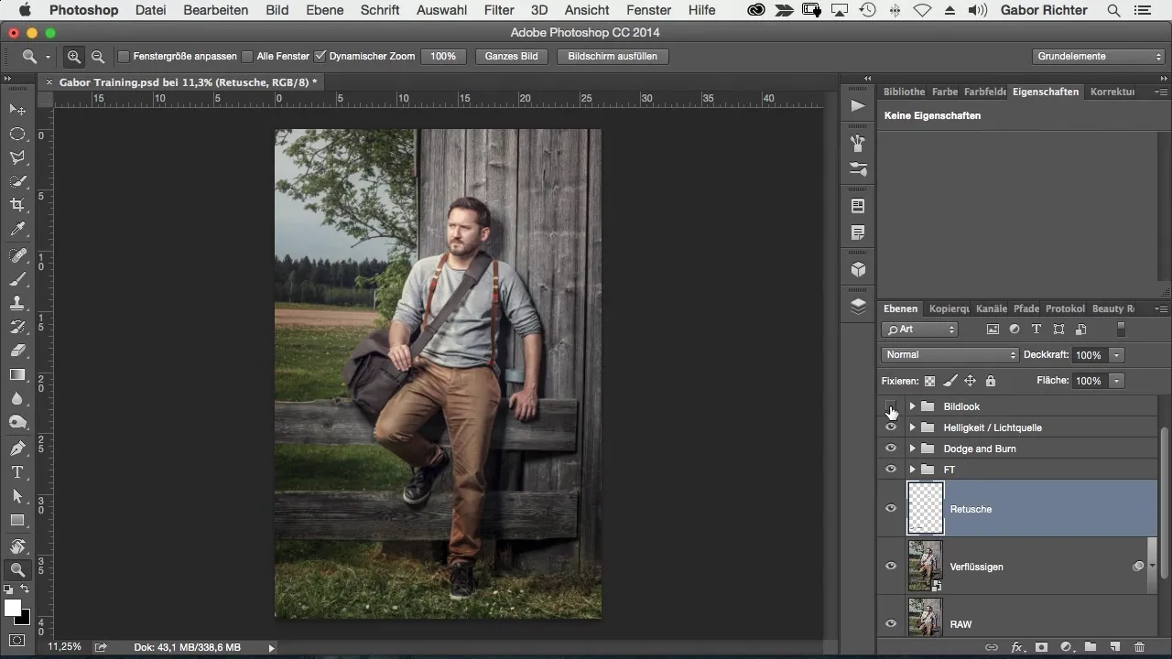Image resolution: width=1172 pixels, height=659 pixels.
Task: Select the Eyedropper tool
Action: point(17,229)
